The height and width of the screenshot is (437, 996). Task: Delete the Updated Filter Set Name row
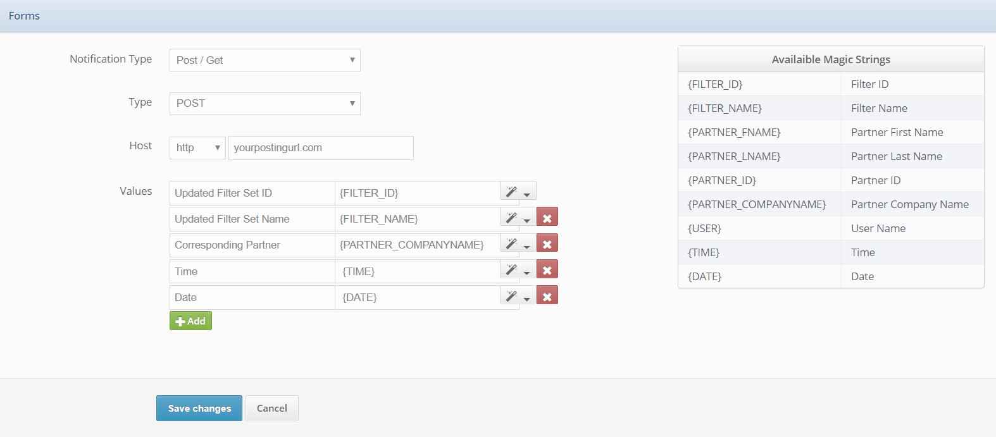point(547,218)
